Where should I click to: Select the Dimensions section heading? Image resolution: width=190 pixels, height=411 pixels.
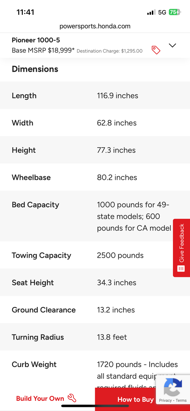point(35,69)
